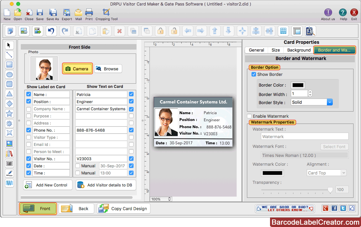Click the Undo arrow icon
This screenshot has height=227, width=361.
coord(51,31)
